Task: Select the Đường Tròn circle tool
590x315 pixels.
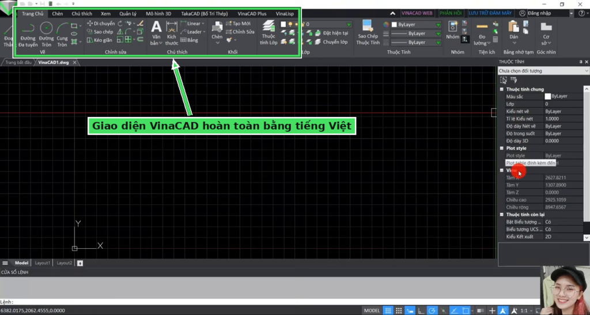Action: pos(46,35)
